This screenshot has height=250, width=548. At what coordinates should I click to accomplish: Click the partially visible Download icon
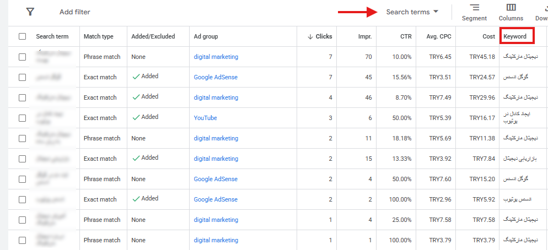point(545,8)
